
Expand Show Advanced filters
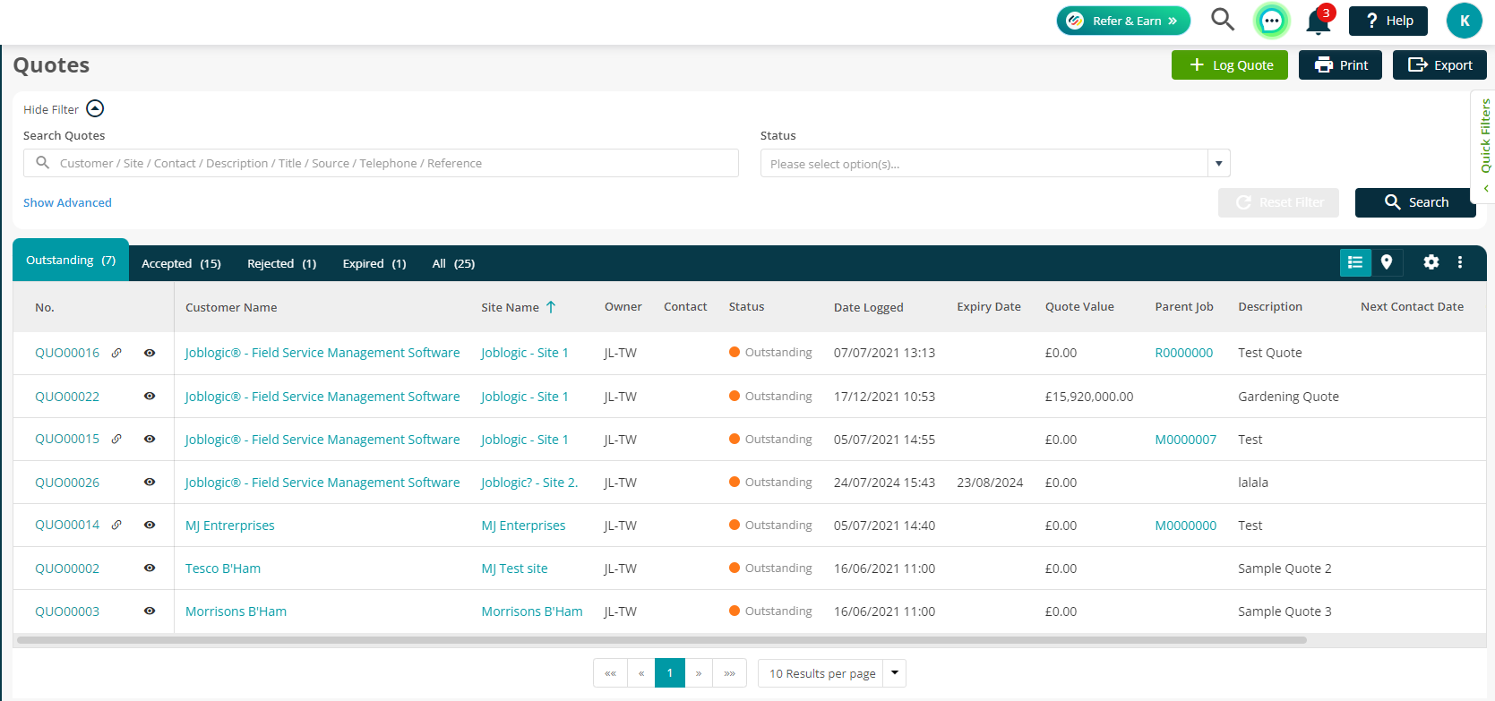point(67,202)
